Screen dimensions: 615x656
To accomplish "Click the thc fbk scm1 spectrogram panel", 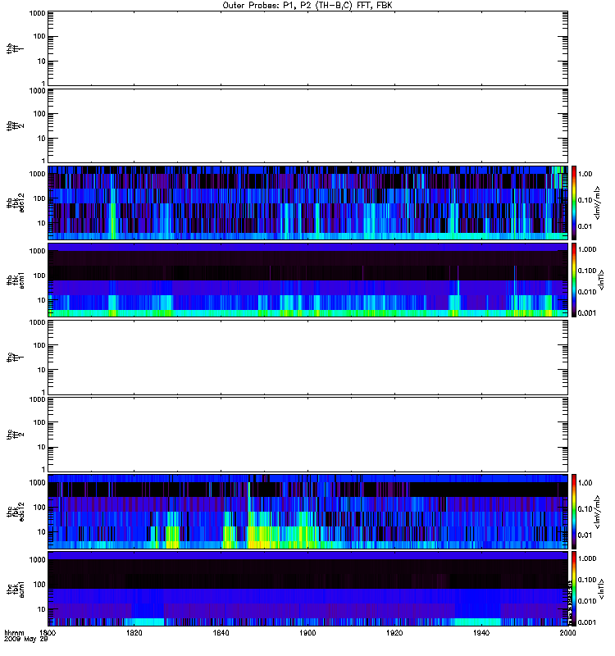I will (307, 589).
